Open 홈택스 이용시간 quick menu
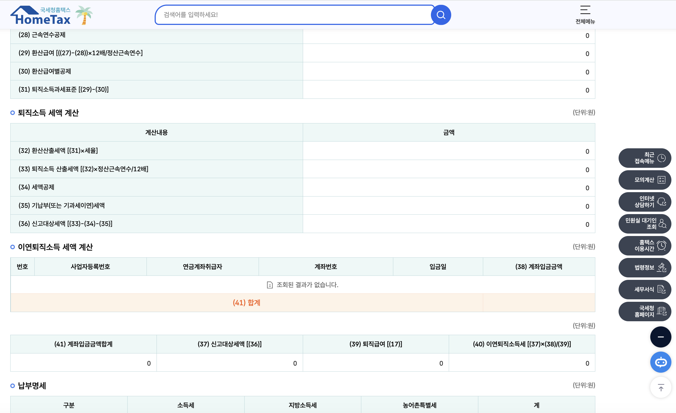The width and height of the screenshot is (676, 413). (645, 246)
